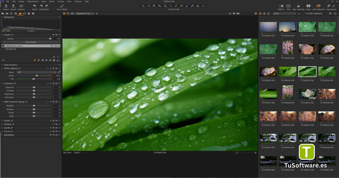Open the File menu
This screenshot has height=178, width=339.
pyautogui.click(x=8, y=1)
